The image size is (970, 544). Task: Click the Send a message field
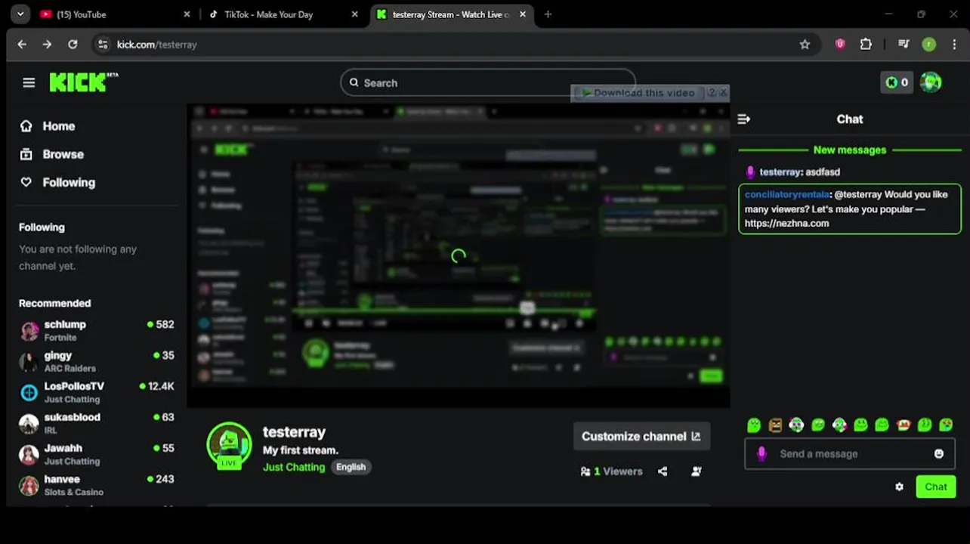click(x=850, y=454)
